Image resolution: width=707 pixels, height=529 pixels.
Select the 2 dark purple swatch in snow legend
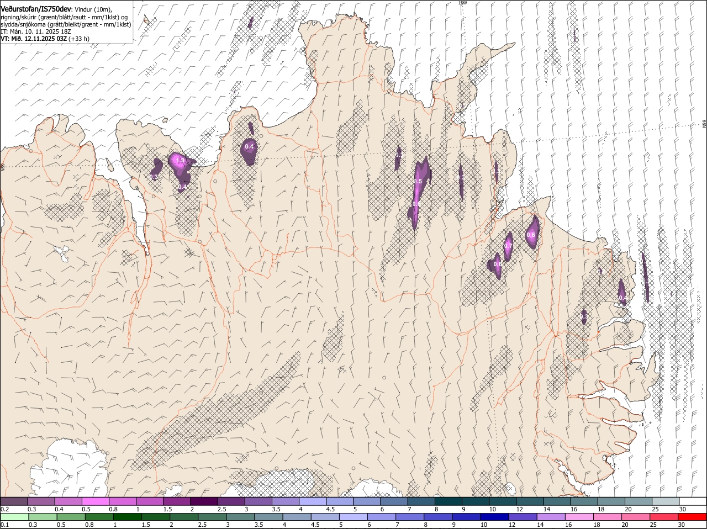pyautogui.click(x=204, y=501)
